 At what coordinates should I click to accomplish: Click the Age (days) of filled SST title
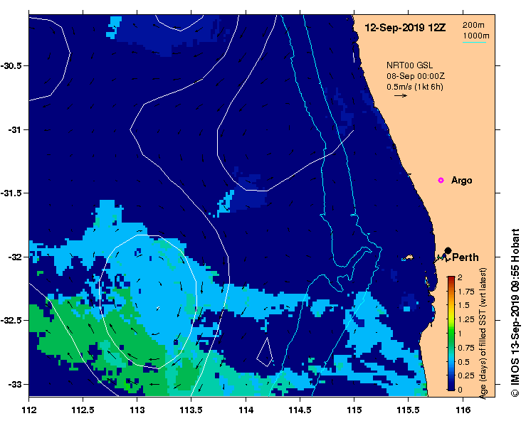click(x=483, y=334)
